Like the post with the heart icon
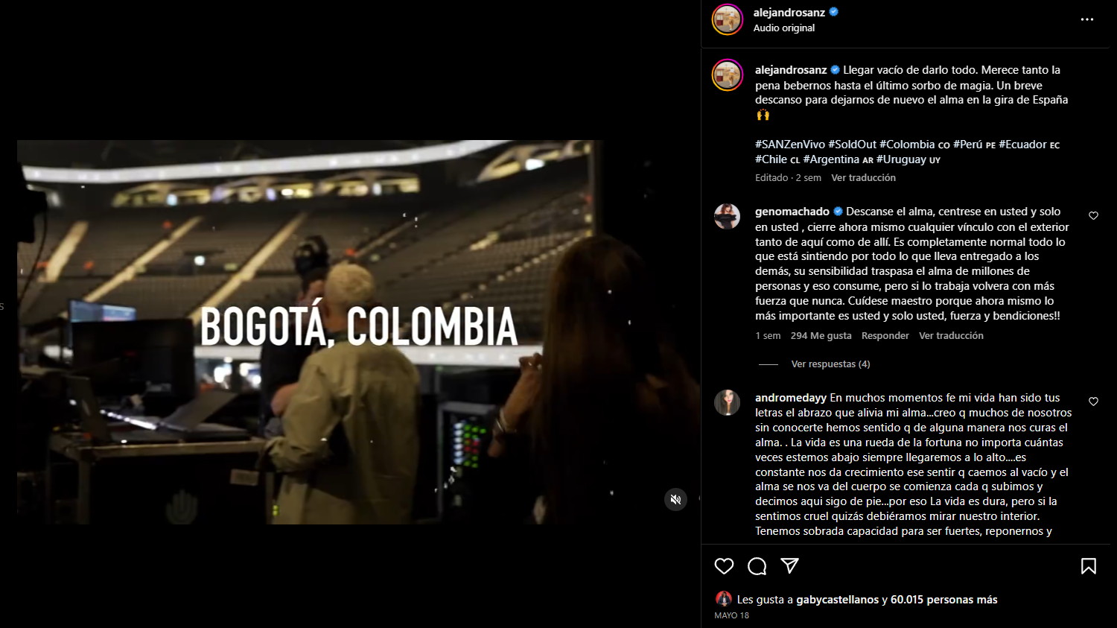Screen dimensions: 1117x628 724,566
